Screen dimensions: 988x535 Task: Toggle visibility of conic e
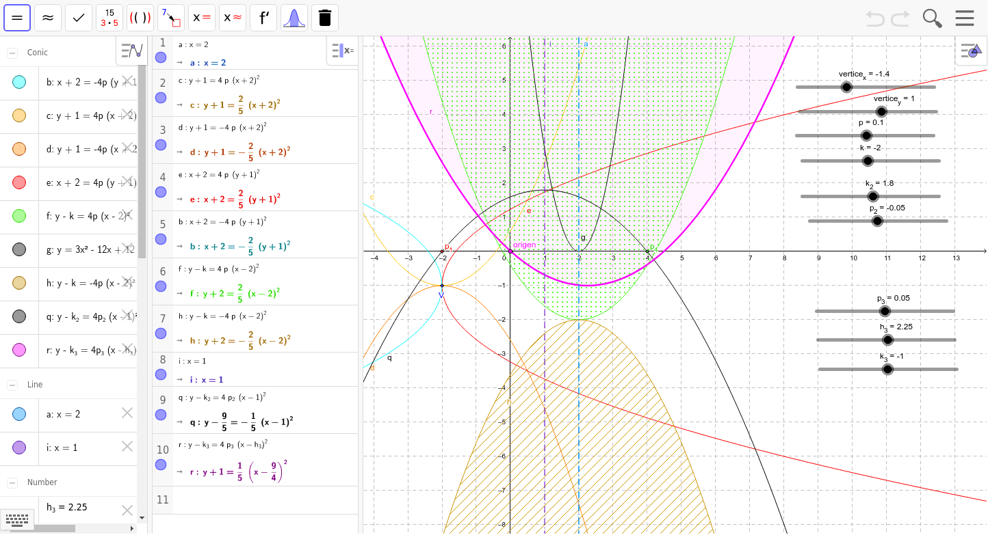tap(19, 182)
